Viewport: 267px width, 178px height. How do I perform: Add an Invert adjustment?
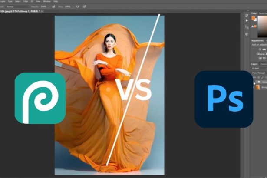(260, 58)
